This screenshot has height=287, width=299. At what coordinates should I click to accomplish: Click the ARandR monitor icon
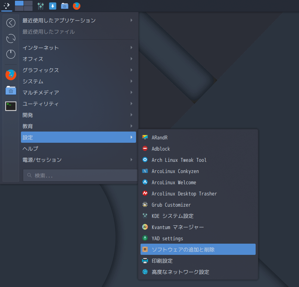click(145, 137)
